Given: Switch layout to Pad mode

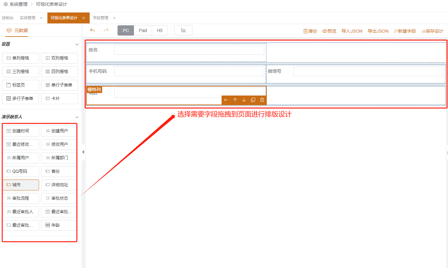Looking at the screenshot, I should coord(143,30).
